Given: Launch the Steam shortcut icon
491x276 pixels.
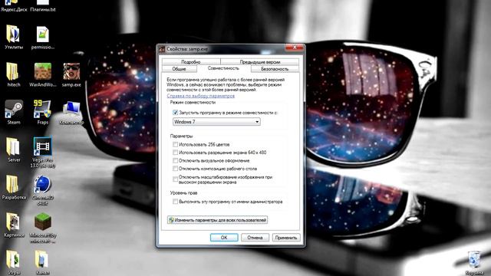Looking at the screenshot, I should point(14,109).
